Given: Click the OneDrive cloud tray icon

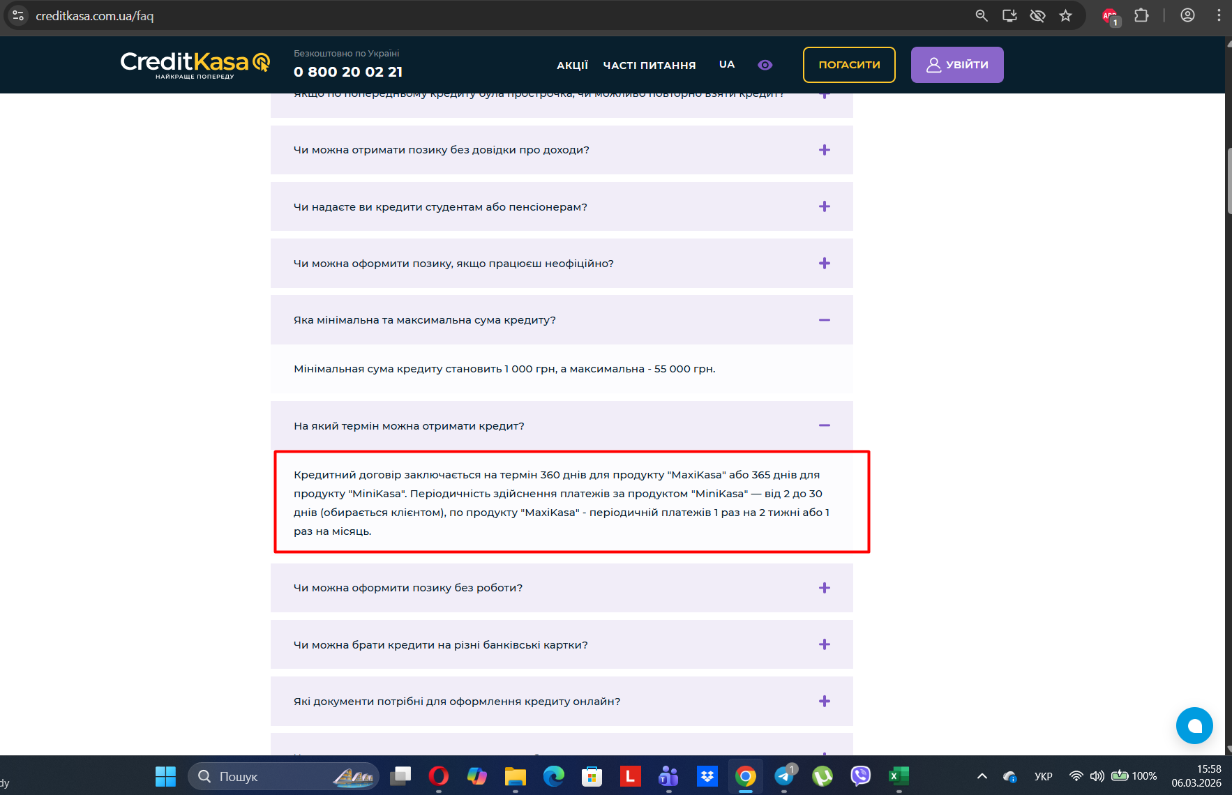Looking at the screenshot, I should click(1009, 776).
